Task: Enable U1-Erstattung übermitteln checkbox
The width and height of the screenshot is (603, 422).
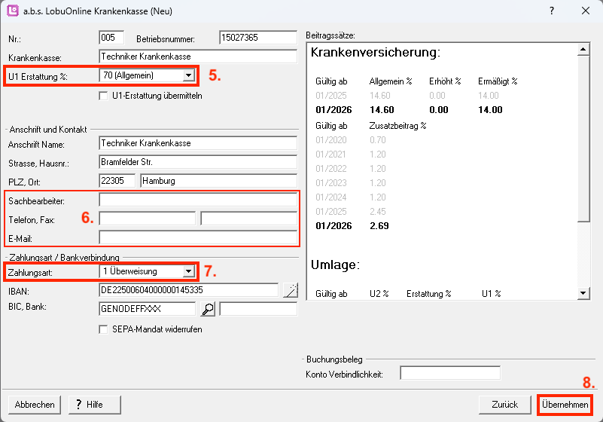Action: tap(104, 96)
